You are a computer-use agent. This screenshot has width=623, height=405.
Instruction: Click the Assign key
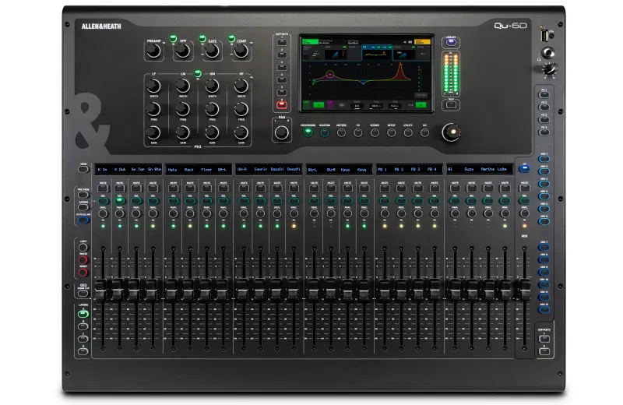[x=83, y=207]
